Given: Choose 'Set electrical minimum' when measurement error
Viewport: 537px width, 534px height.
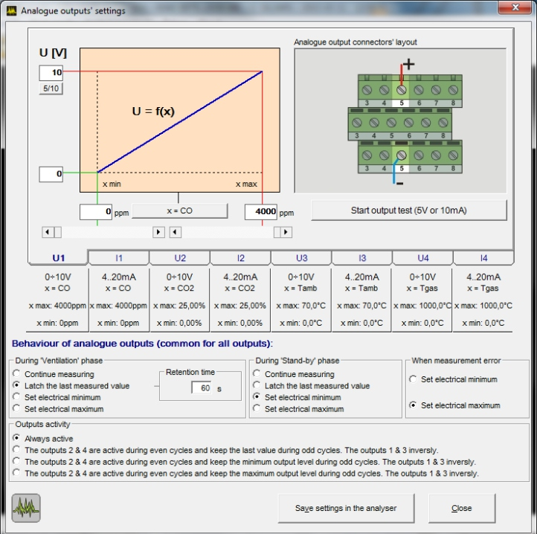Looking at the screenshot, I should (x=414, y=379).
